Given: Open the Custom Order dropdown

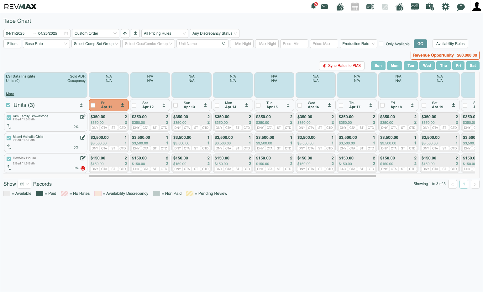Looking at the screenshot, I should (96, 33).
